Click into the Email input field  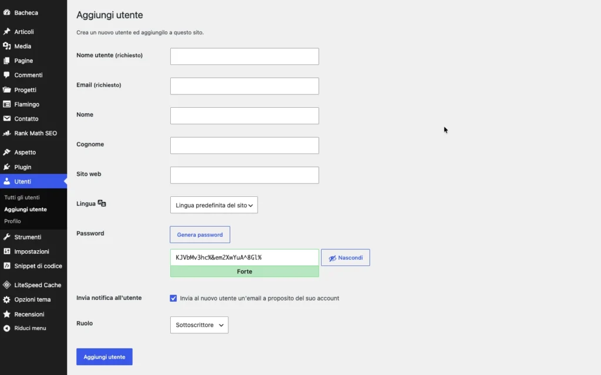click(x=245, y=86)
